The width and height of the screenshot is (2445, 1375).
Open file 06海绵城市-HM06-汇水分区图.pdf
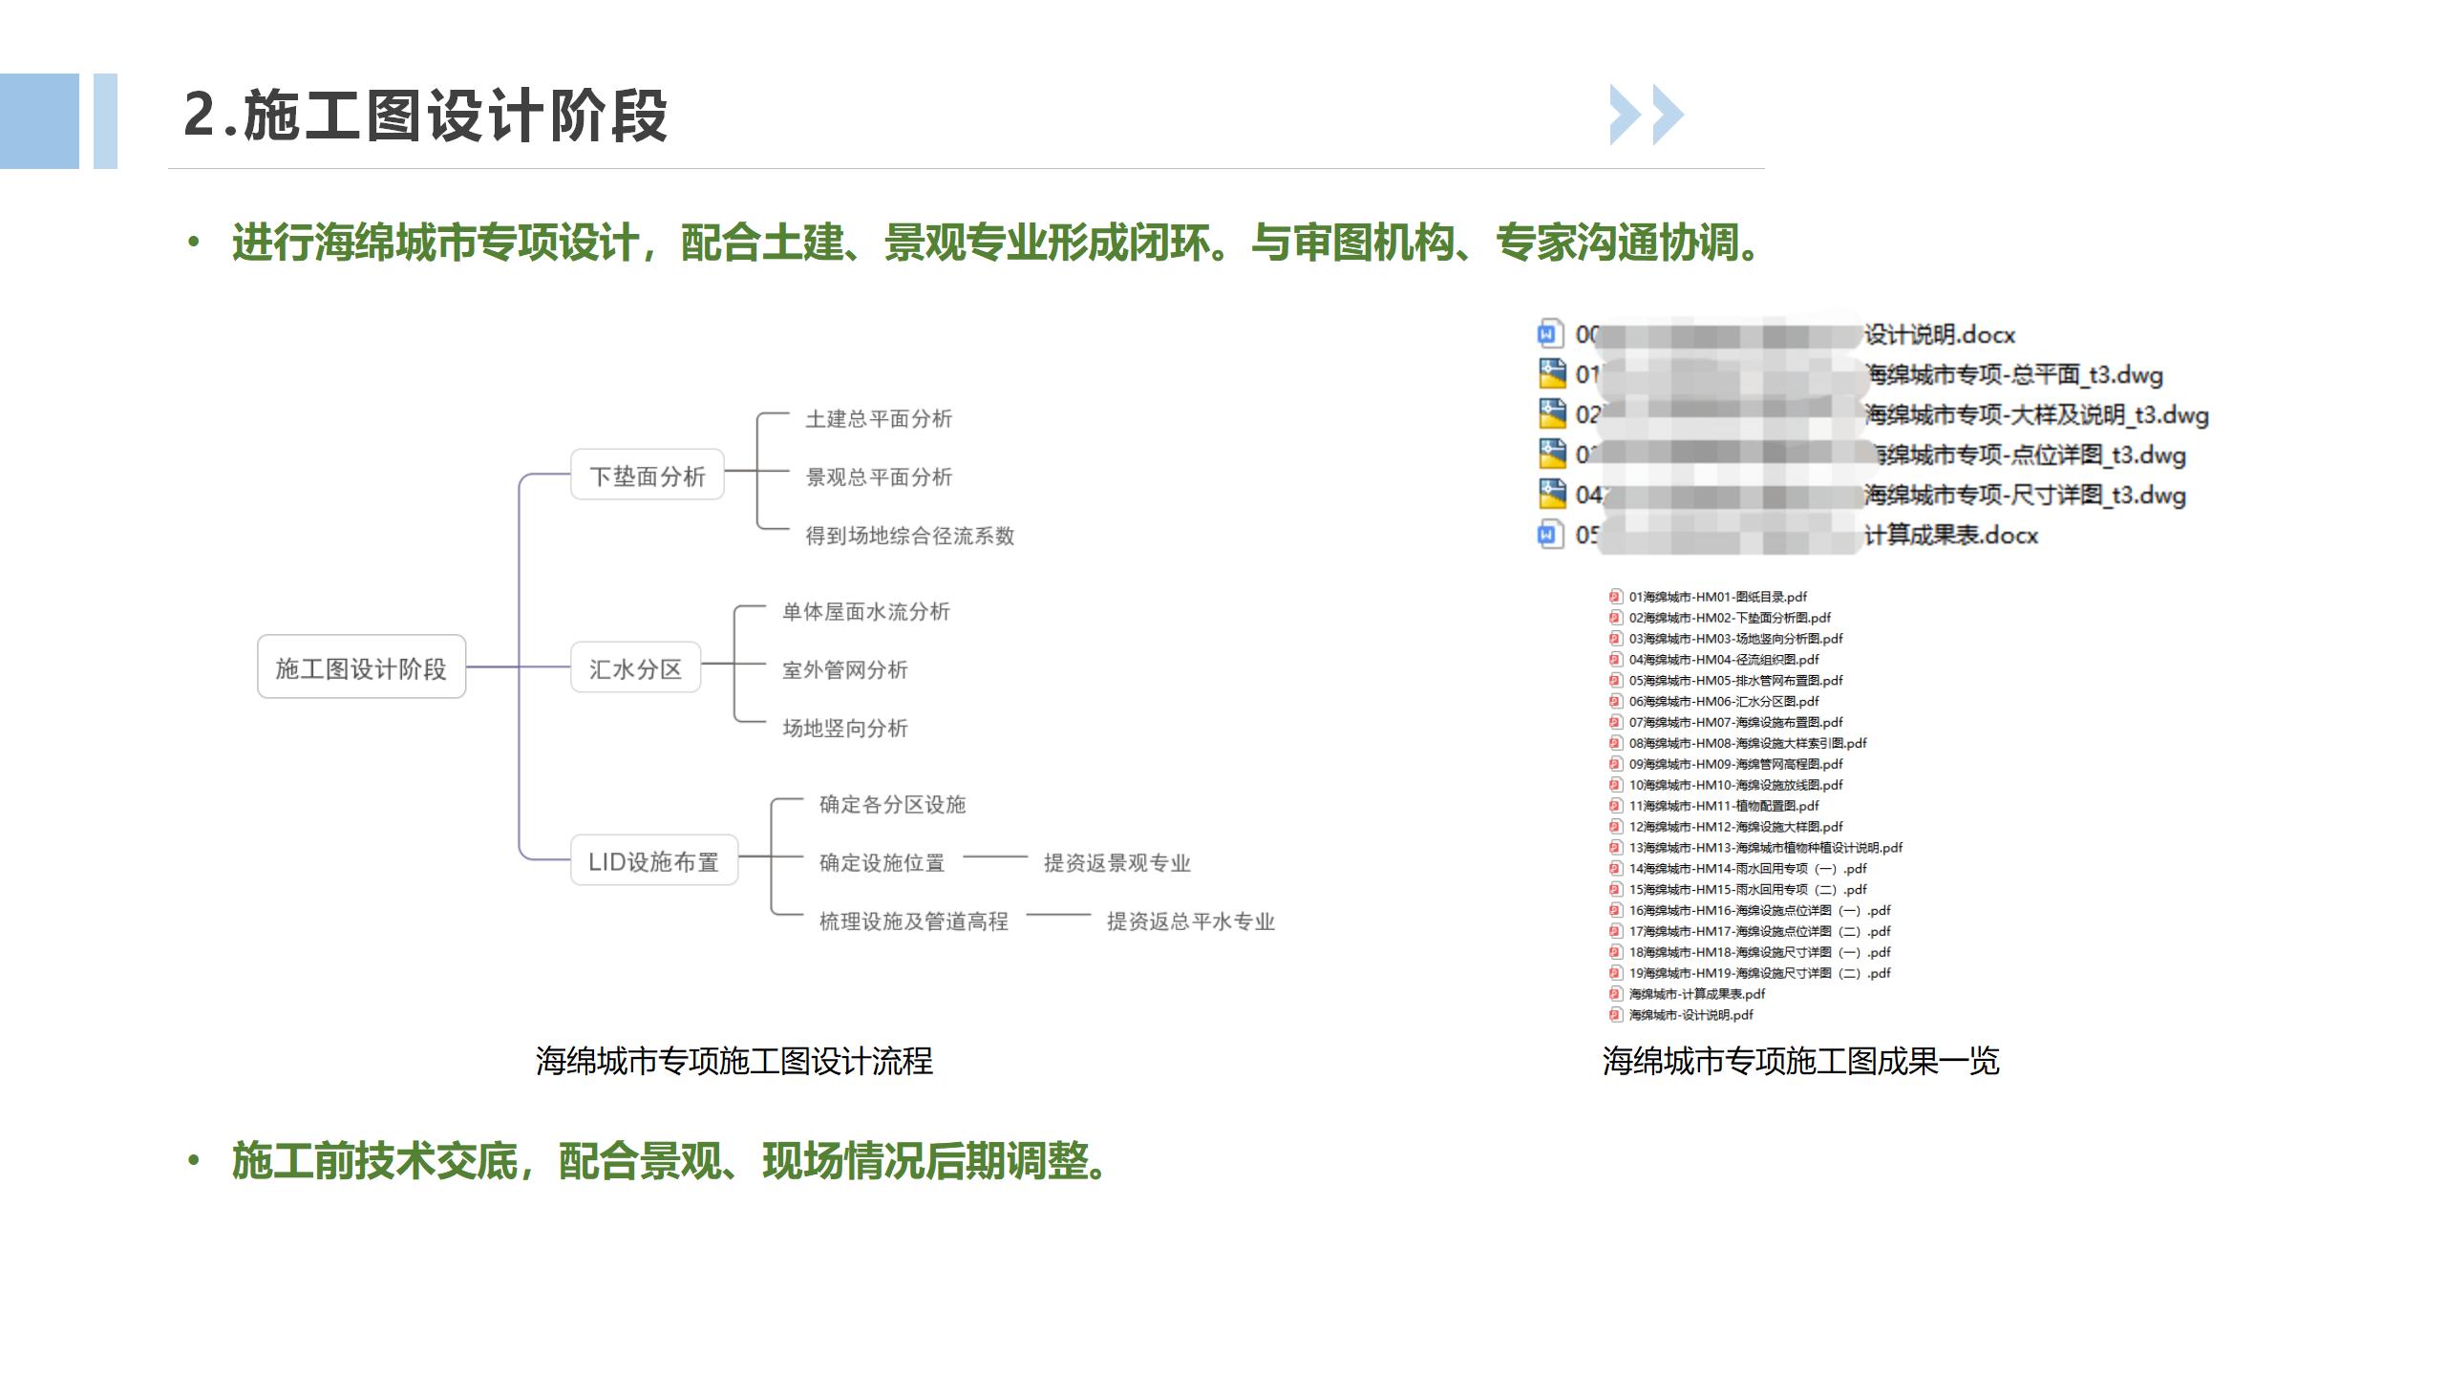point(1723,701)
